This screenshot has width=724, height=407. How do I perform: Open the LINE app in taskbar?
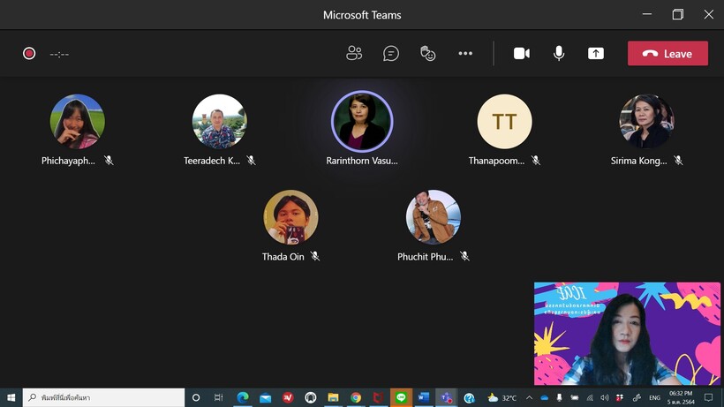coord(401,398)
